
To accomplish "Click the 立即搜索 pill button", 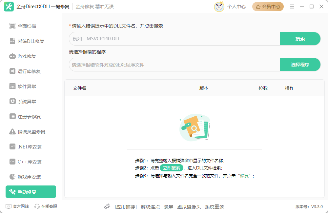I will (172, 168).
